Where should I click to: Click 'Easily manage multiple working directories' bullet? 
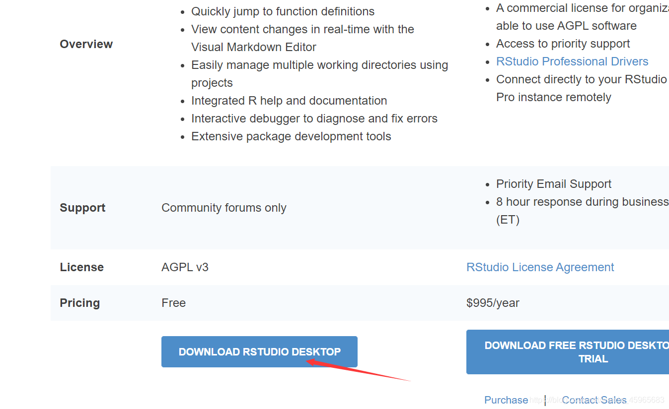point(319,74)
